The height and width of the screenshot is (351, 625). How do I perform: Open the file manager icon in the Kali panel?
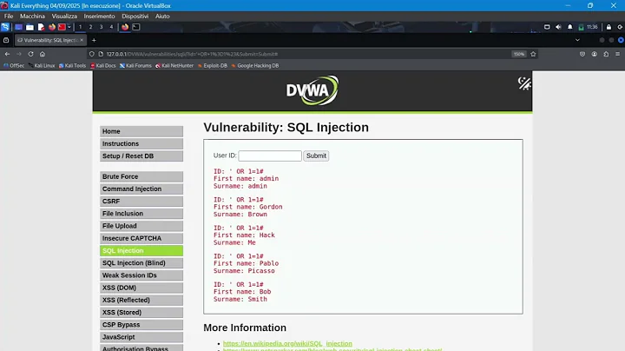(30, 27)
